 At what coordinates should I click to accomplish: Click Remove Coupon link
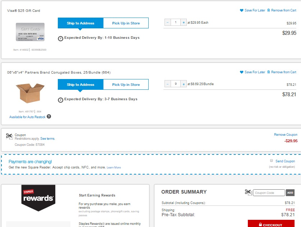pyautogui.click(x=286, y=135)
